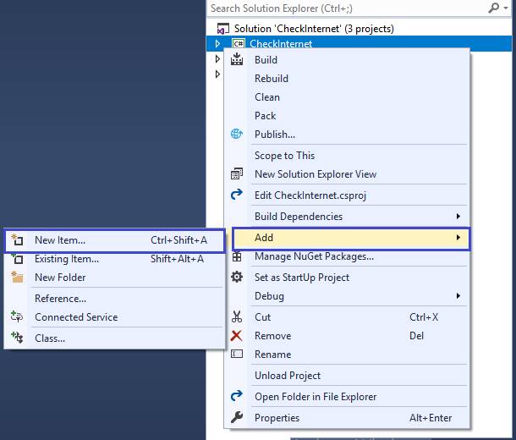Choose Properties menu entry text

coord(277,418)
